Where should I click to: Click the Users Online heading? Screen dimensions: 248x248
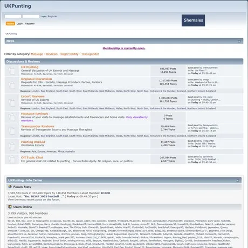(23, 207)
